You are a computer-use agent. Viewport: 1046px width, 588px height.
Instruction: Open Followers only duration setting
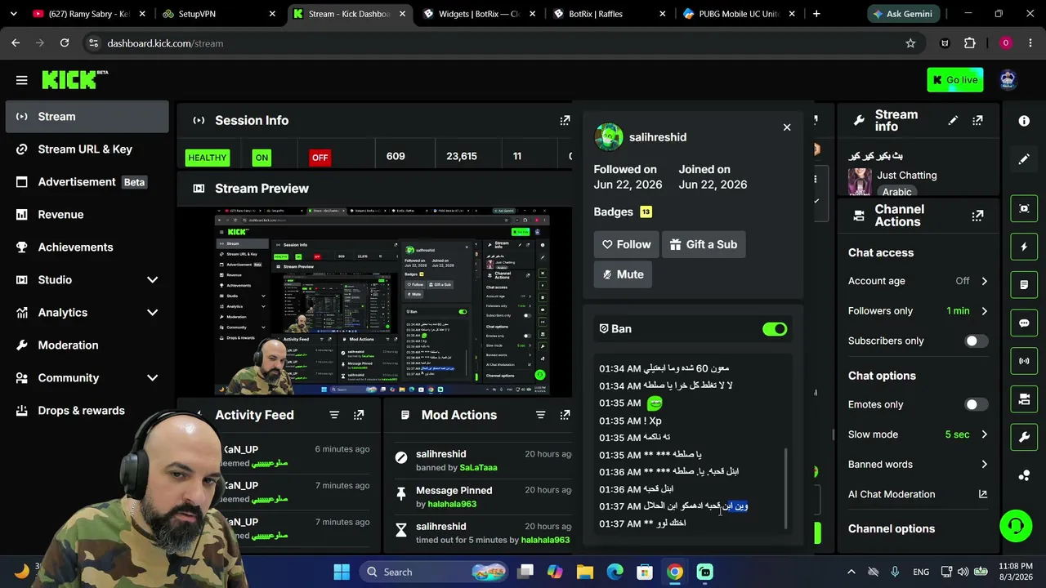coord(919,311)
